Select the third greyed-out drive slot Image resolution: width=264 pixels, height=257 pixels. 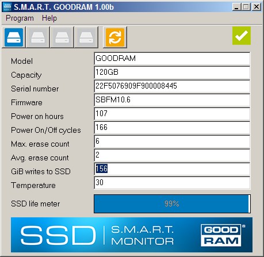62,37
